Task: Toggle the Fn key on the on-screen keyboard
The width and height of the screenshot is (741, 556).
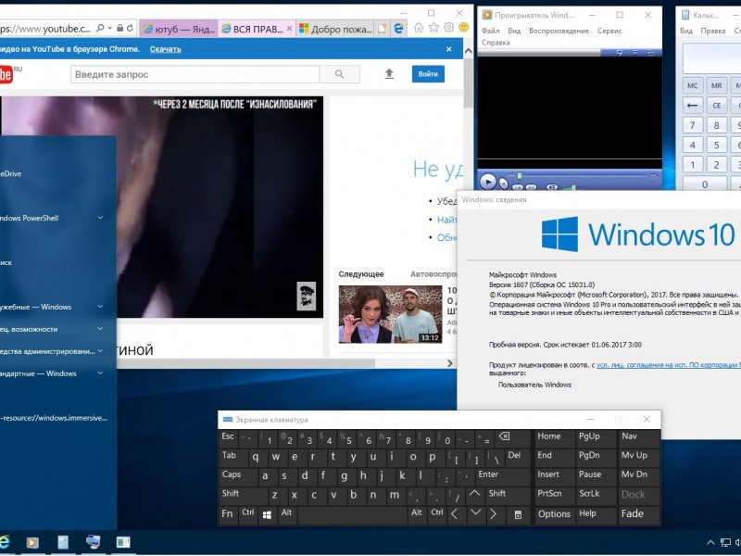Action: [x=227, y=514]
